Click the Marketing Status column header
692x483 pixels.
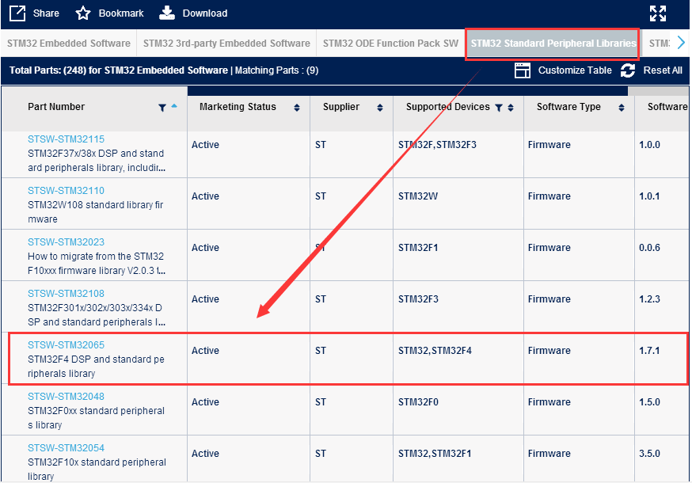249,113
